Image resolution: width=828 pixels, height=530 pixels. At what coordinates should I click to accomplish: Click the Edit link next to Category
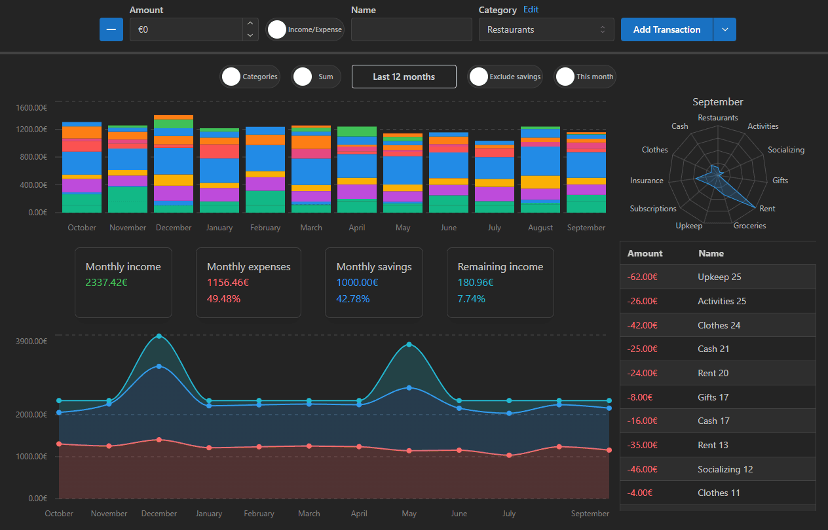531,9
